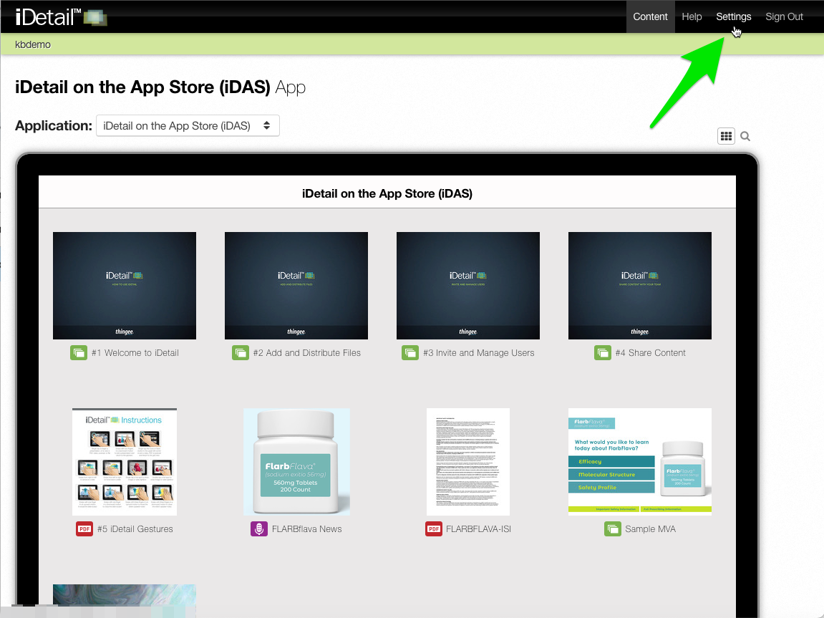824x618 pixels.
Task: Click the iDetail logo in header
Action: [61, 16]
